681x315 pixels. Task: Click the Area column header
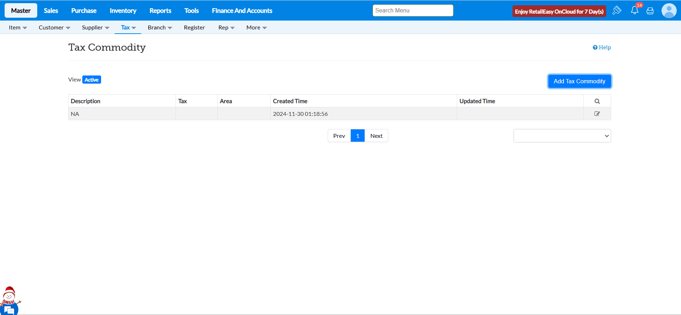point(244,101)
